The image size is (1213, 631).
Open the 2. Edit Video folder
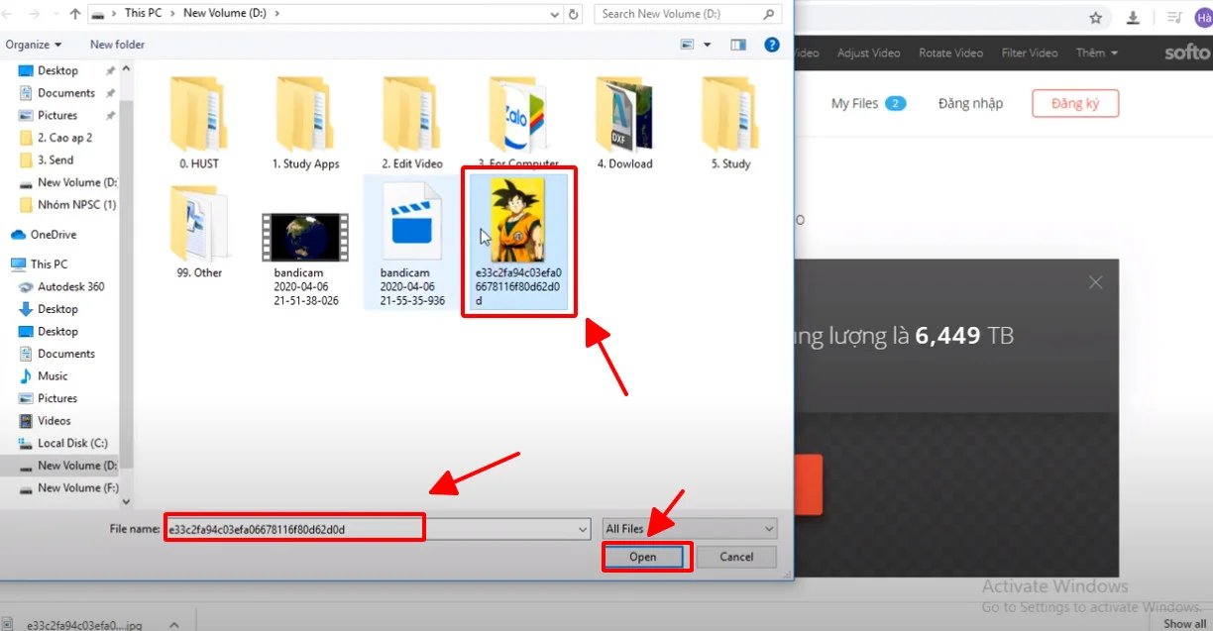click(x=412, y=123)
